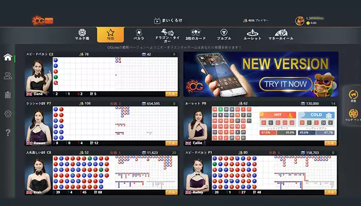The width and height of the screenshot is (361, 206).
Task: Click the Home icon in the left sidebar
Action: 8,57
